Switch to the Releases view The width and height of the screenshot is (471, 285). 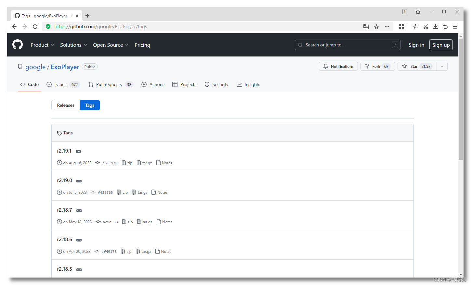(66, 105)
